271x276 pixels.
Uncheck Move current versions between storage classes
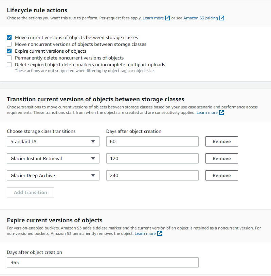click(x=9, y=37)
